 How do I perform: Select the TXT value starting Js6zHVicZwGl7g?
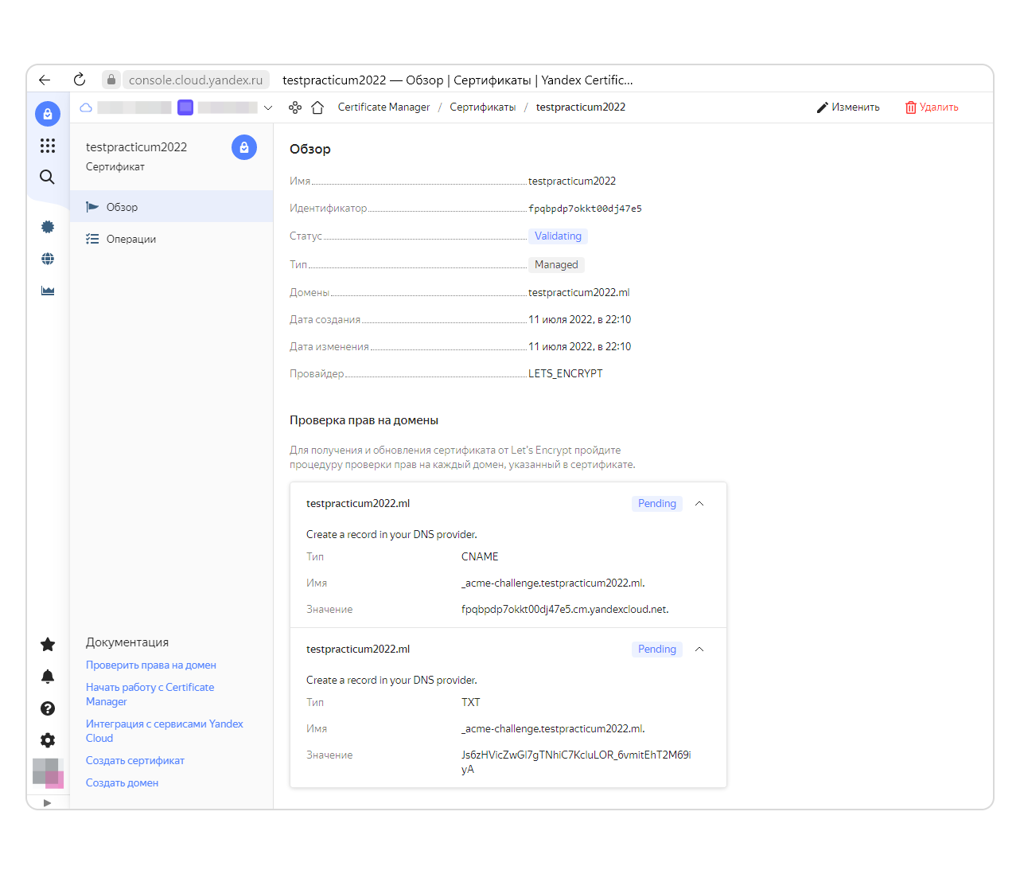click(x=576, y=762)
